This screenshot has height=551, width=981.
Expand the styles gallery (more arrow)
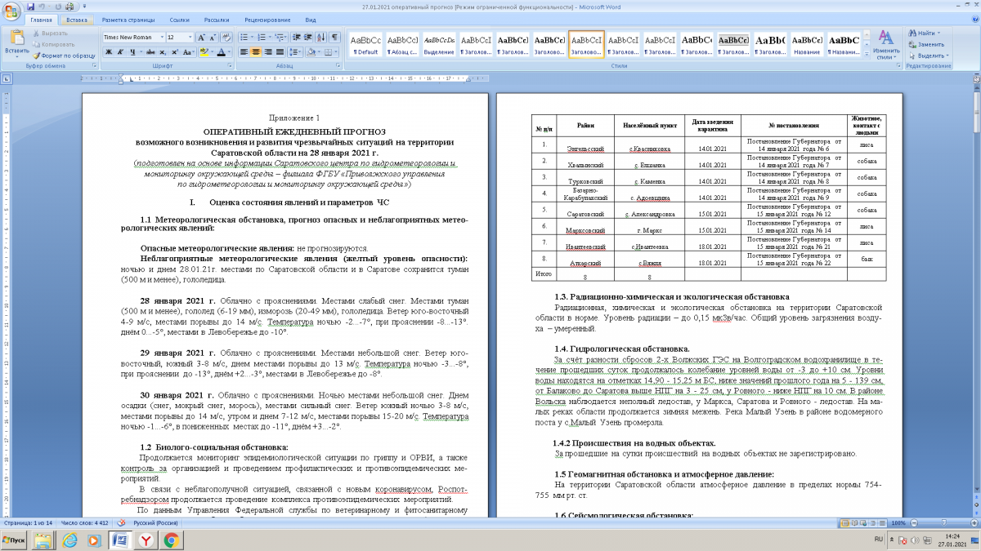click(867, 54)
